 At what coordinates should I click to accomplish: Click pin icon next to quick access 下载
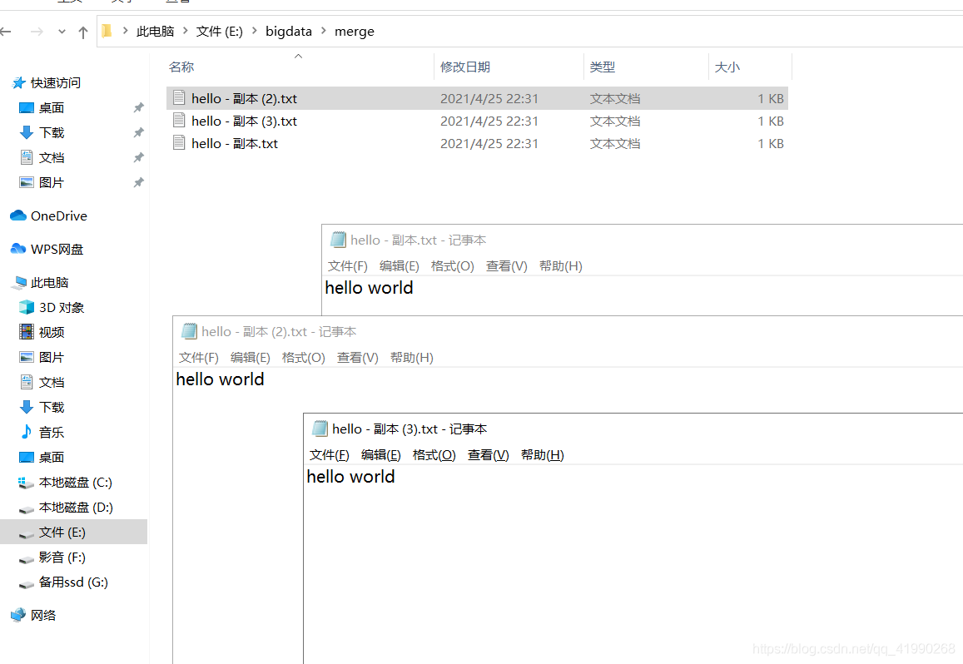139,132
